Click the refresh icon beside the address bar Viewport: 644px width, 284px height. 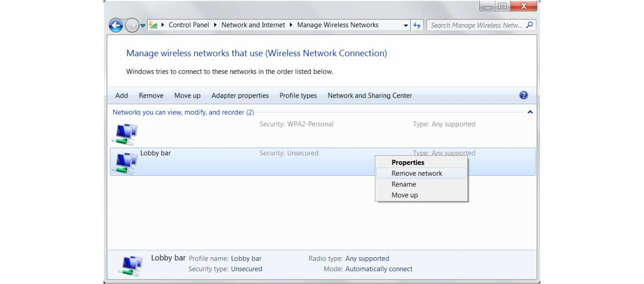pyautogui.click(x=417, y=25)
